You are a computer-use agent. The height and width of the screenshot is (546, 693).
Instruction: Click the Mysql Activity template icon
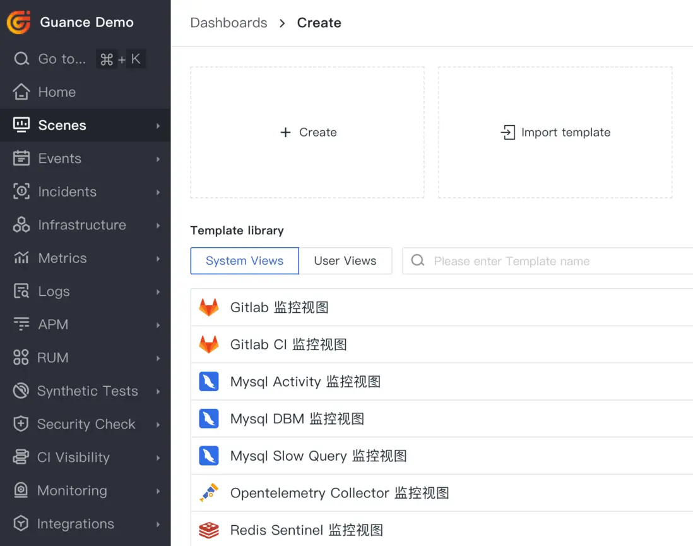[209, 382]
